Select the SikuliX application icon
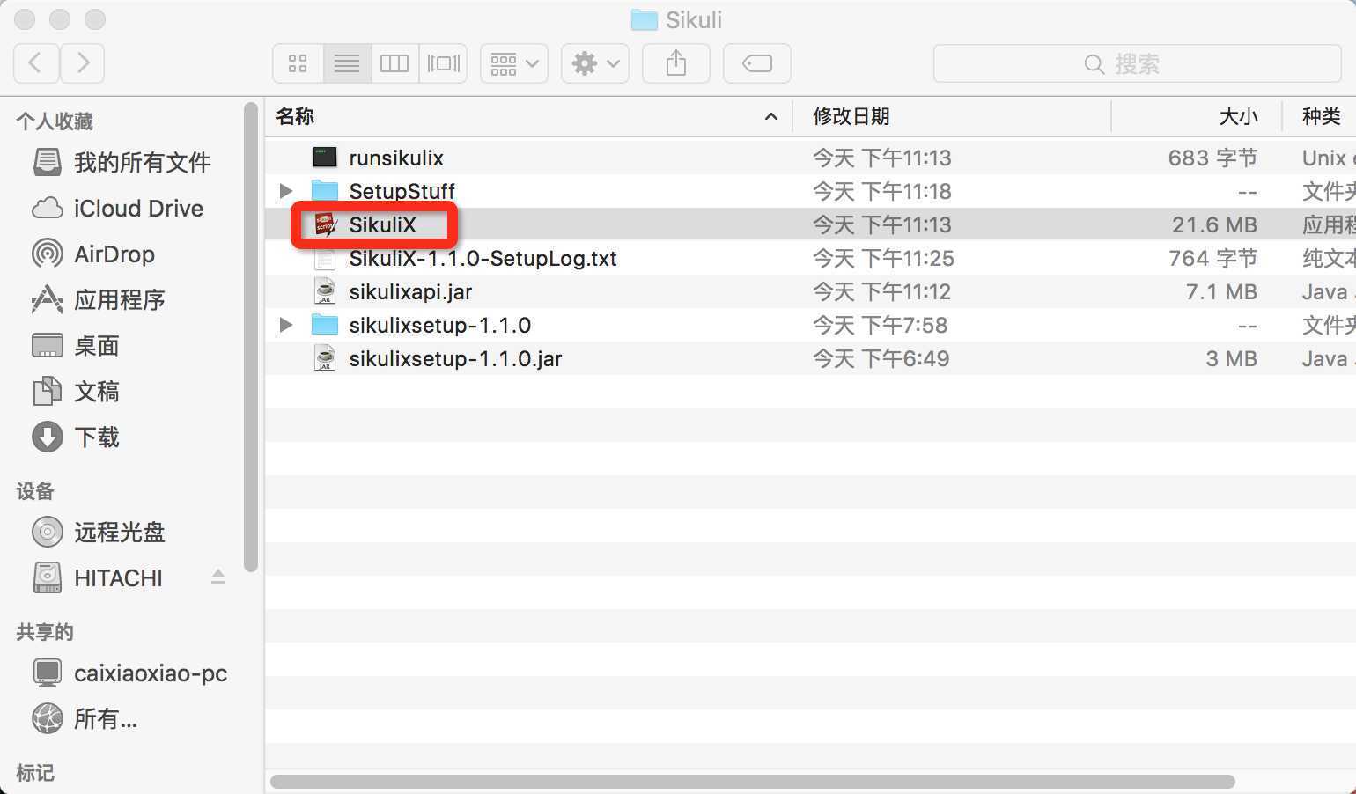 click(x=325, y=224)
